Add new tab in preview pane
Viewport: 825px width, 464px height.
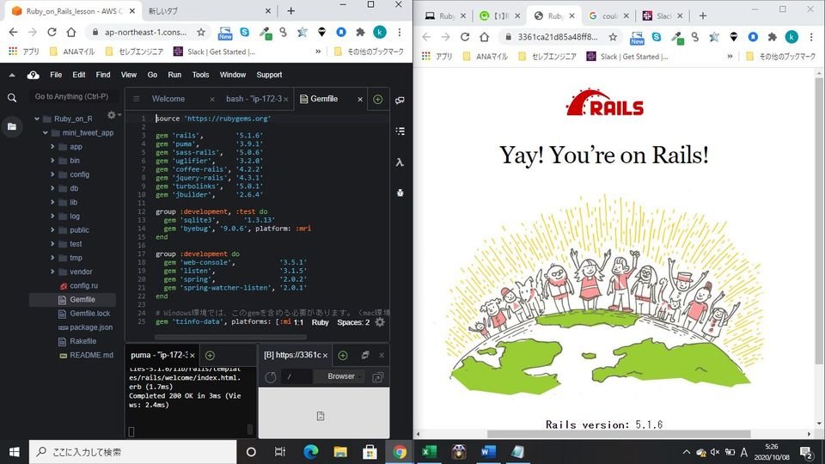(x=343, y=355)
